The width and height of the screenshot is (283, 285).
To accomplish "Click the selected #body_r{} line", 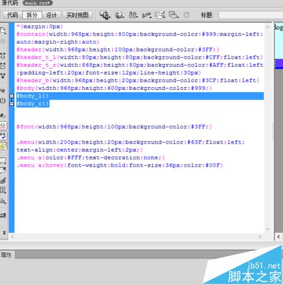I will 33,103.
